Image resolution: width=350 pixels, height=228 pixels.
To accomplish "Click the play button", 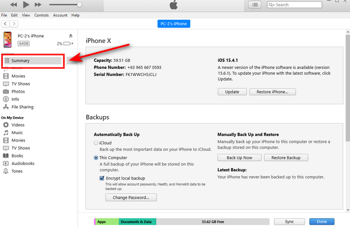I will tap(26, 4).
